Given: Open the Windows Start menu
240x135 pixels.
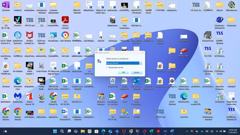Looking at the screenshot, I should click(x=55, y=131).
